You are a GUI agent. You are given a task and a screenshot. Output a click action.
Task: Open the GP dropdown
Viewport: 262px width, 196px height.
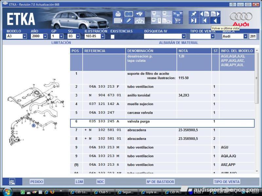point(61,36)
